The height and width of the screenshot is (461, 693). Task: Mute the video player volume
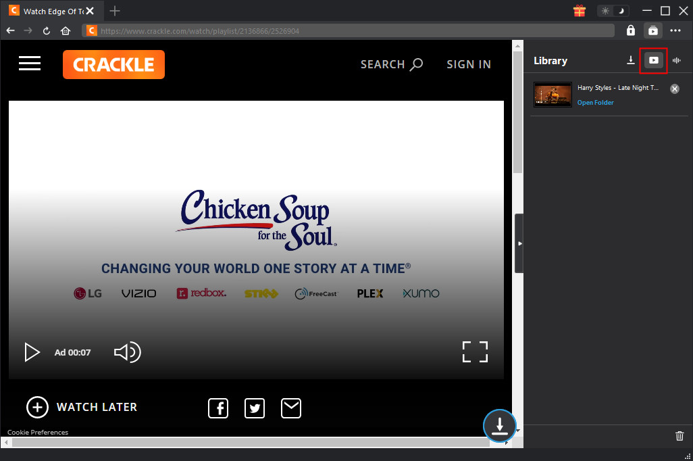[127, 352]
